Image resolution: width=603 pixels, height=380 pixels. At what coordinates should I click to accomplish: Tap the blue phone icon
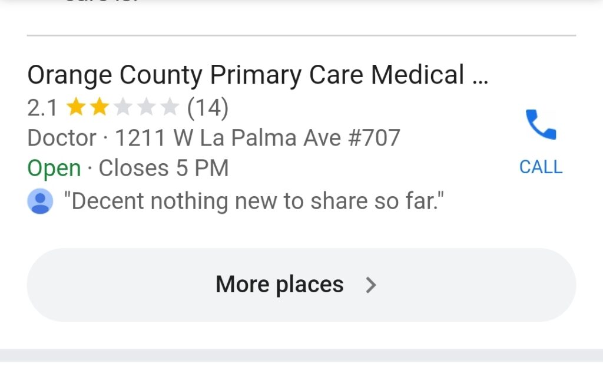[541, 125]
